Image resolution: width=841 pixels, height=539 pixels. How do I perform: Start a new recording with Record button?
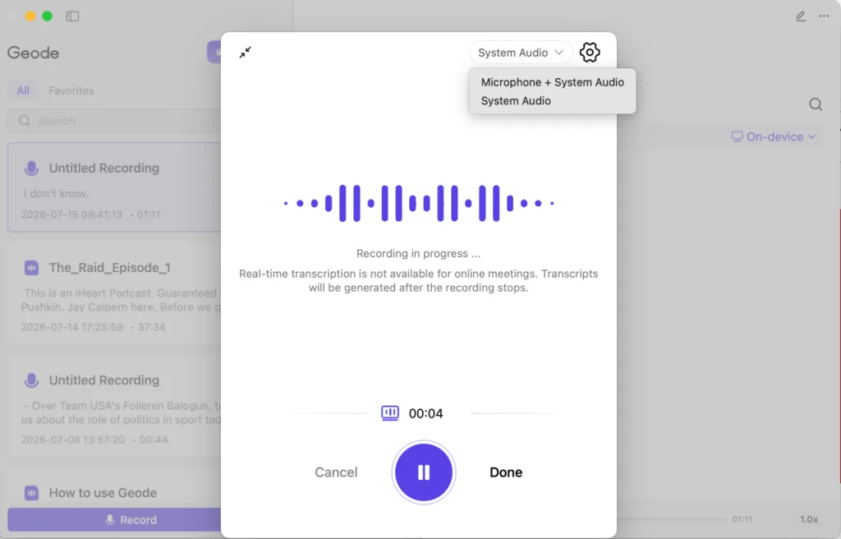click(114, 519)
